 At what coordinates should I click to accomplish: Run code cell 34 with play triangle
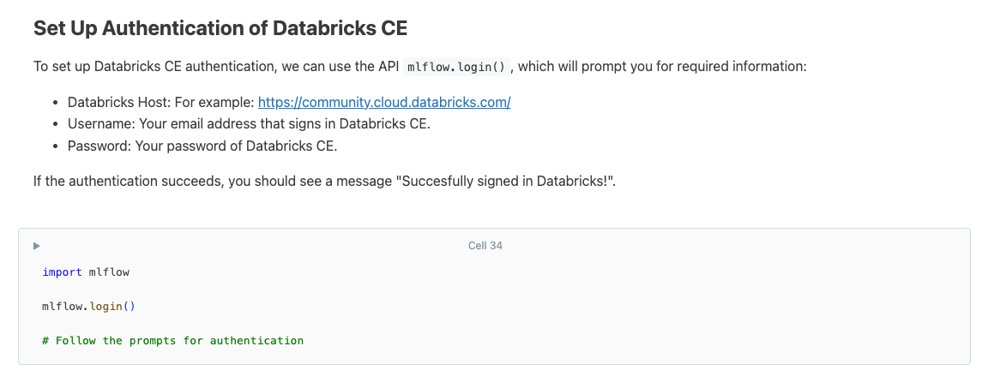36,246
